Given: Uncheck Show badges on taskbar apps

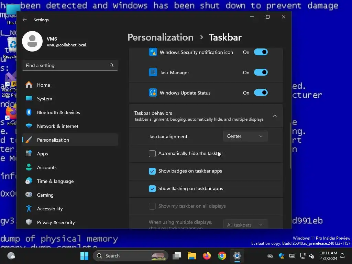Looking at the screenshot, I should point(152,171).
